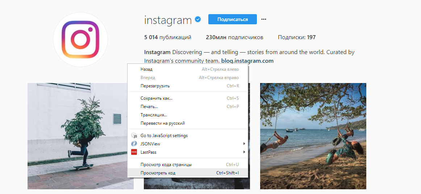Choose Печать... from the menu
This screenshot has width=421, height=194.
(x=188, y=107)
